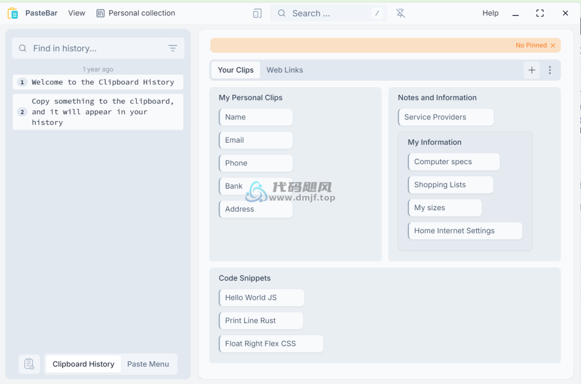Image resolution: width=581 pixels, height=384 pixels.
Task: Click the Print Line Rust snippet
Action: pyautogui.click(x=261, y=320)
